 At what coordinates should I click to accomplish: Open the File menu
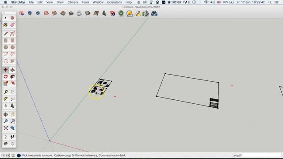point(31,2)
